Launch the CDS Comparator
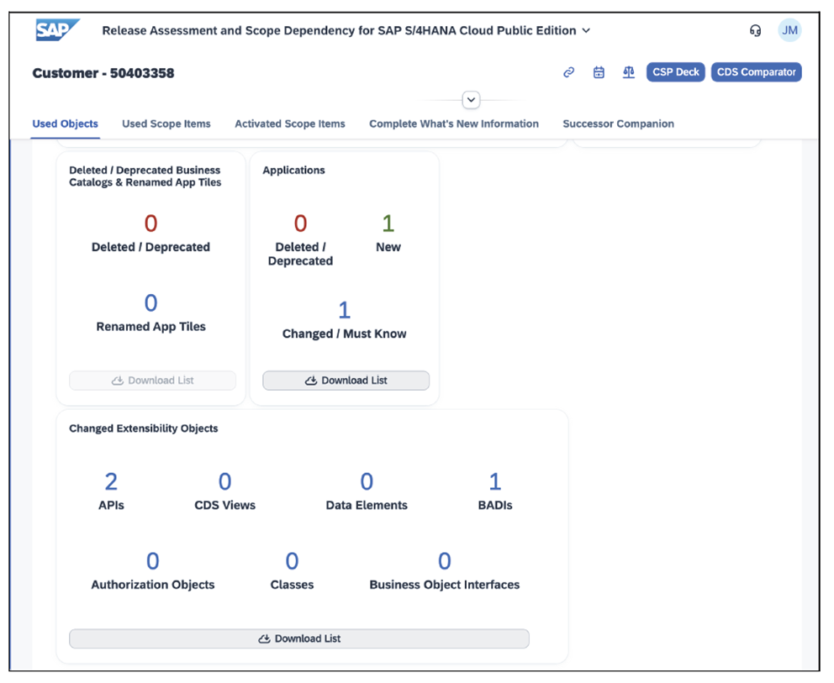Screen dimensions: 834x683 click(x=756, y=71)
